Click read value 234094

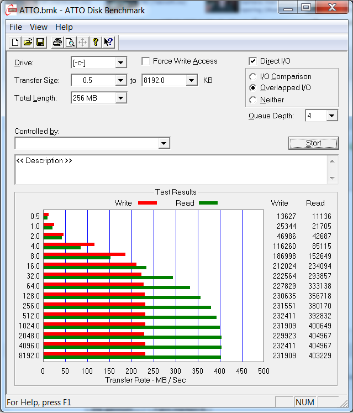[319, 266]
